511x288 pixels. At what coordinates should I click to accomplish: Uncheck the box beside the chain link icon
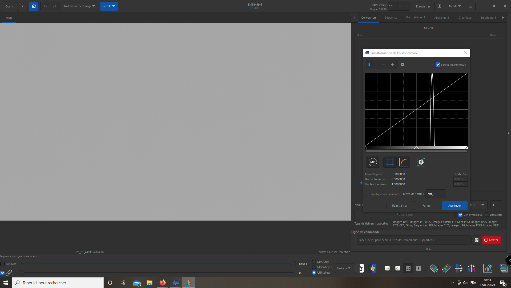2,273
